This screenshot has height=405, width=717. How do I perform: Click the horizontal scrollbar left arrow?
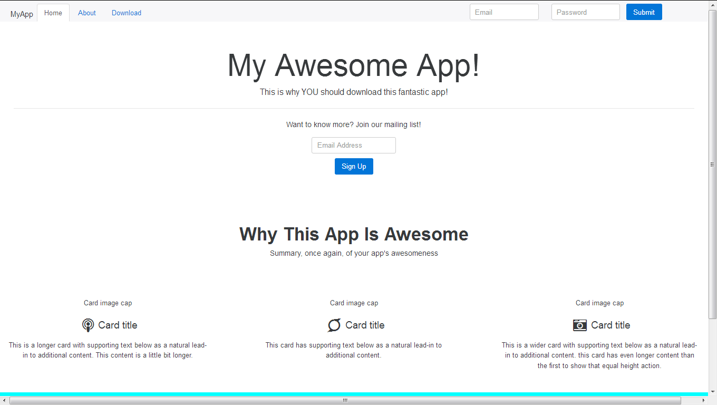[x=4, y=400]
